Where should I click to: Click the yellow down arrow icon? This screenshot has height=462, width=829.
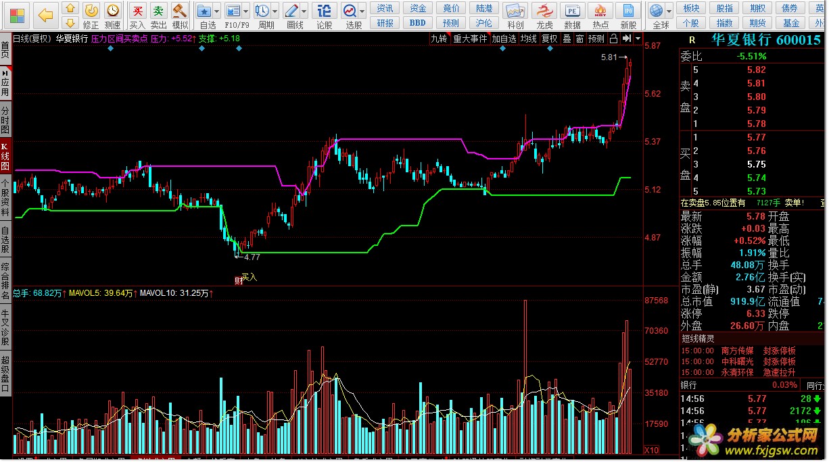pos(69,23)
